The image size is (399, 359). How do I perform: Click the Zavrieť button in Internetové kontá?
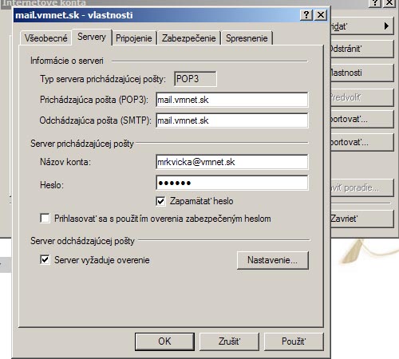pyautogui.click(x=362, y=219)
